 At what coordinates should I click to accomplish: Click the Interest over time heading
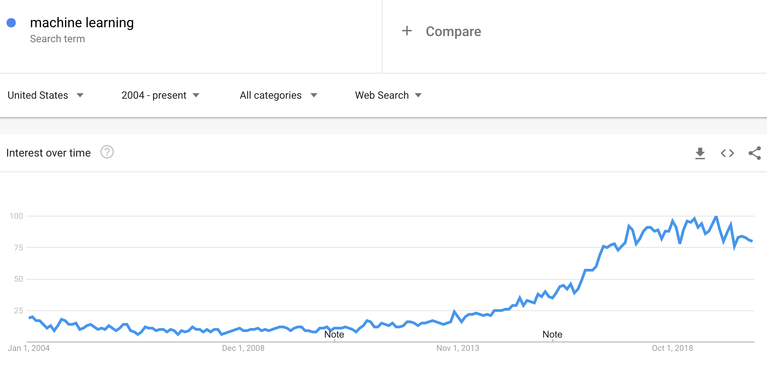(49, 153)
